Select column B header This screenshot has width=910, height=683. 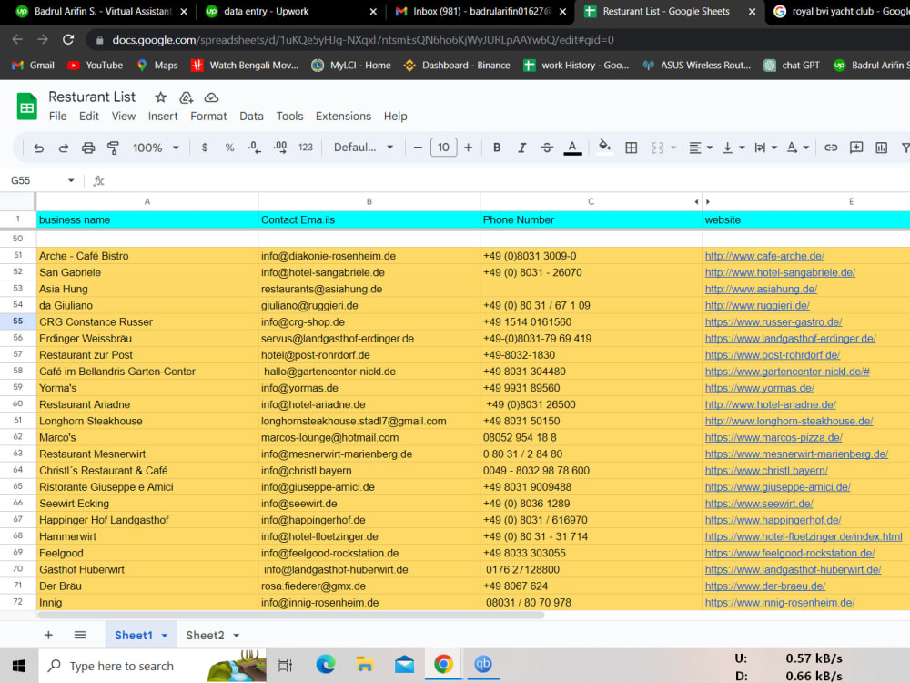pos(369,201)
